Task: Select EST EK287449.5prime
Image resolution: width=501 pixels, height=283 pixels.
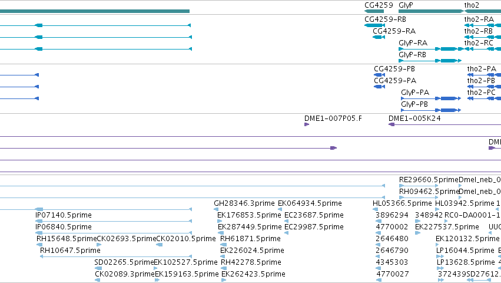Action: coord(250,228)
